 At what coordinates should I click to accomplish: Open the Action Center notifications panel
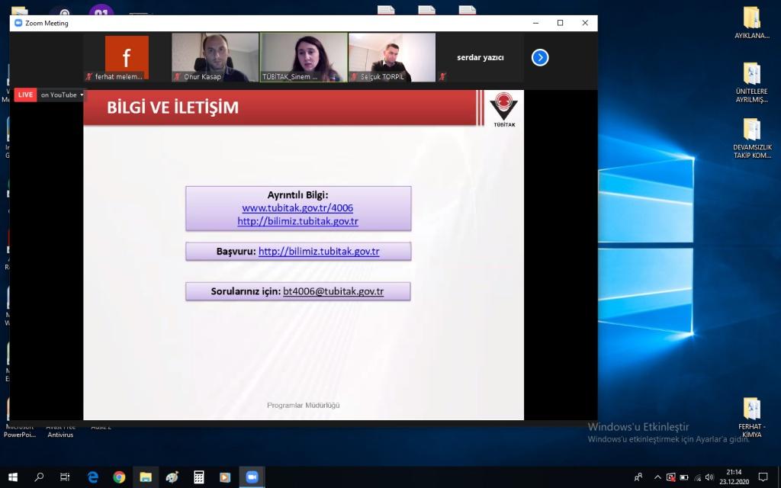(763, 477)
